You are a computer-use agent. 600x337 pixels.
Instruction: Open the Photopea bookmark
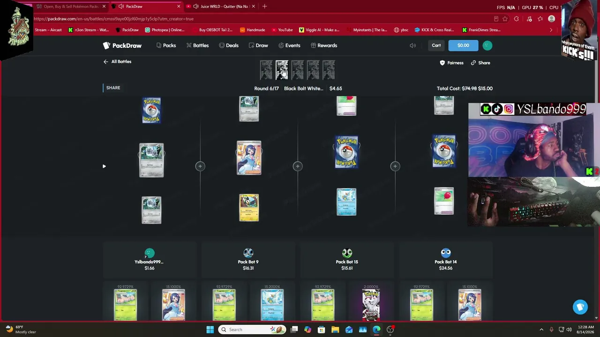click(x=165, y=30)
